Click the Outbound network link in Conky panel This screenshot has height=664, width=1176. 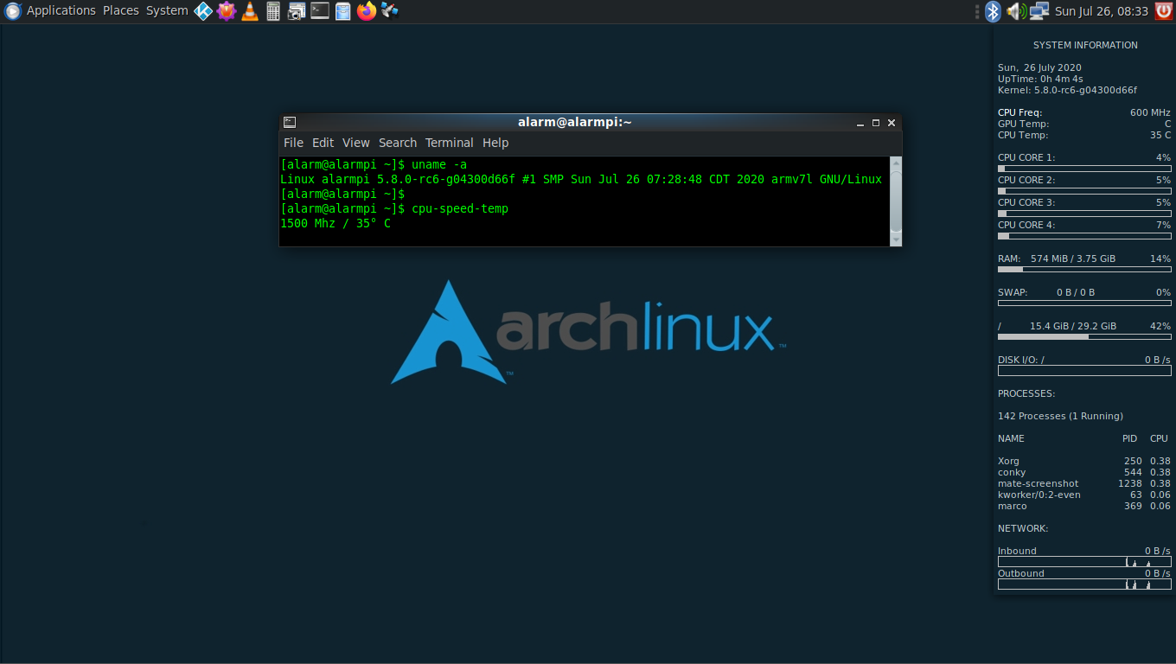pyautogui.click(x=1020, y=572)
